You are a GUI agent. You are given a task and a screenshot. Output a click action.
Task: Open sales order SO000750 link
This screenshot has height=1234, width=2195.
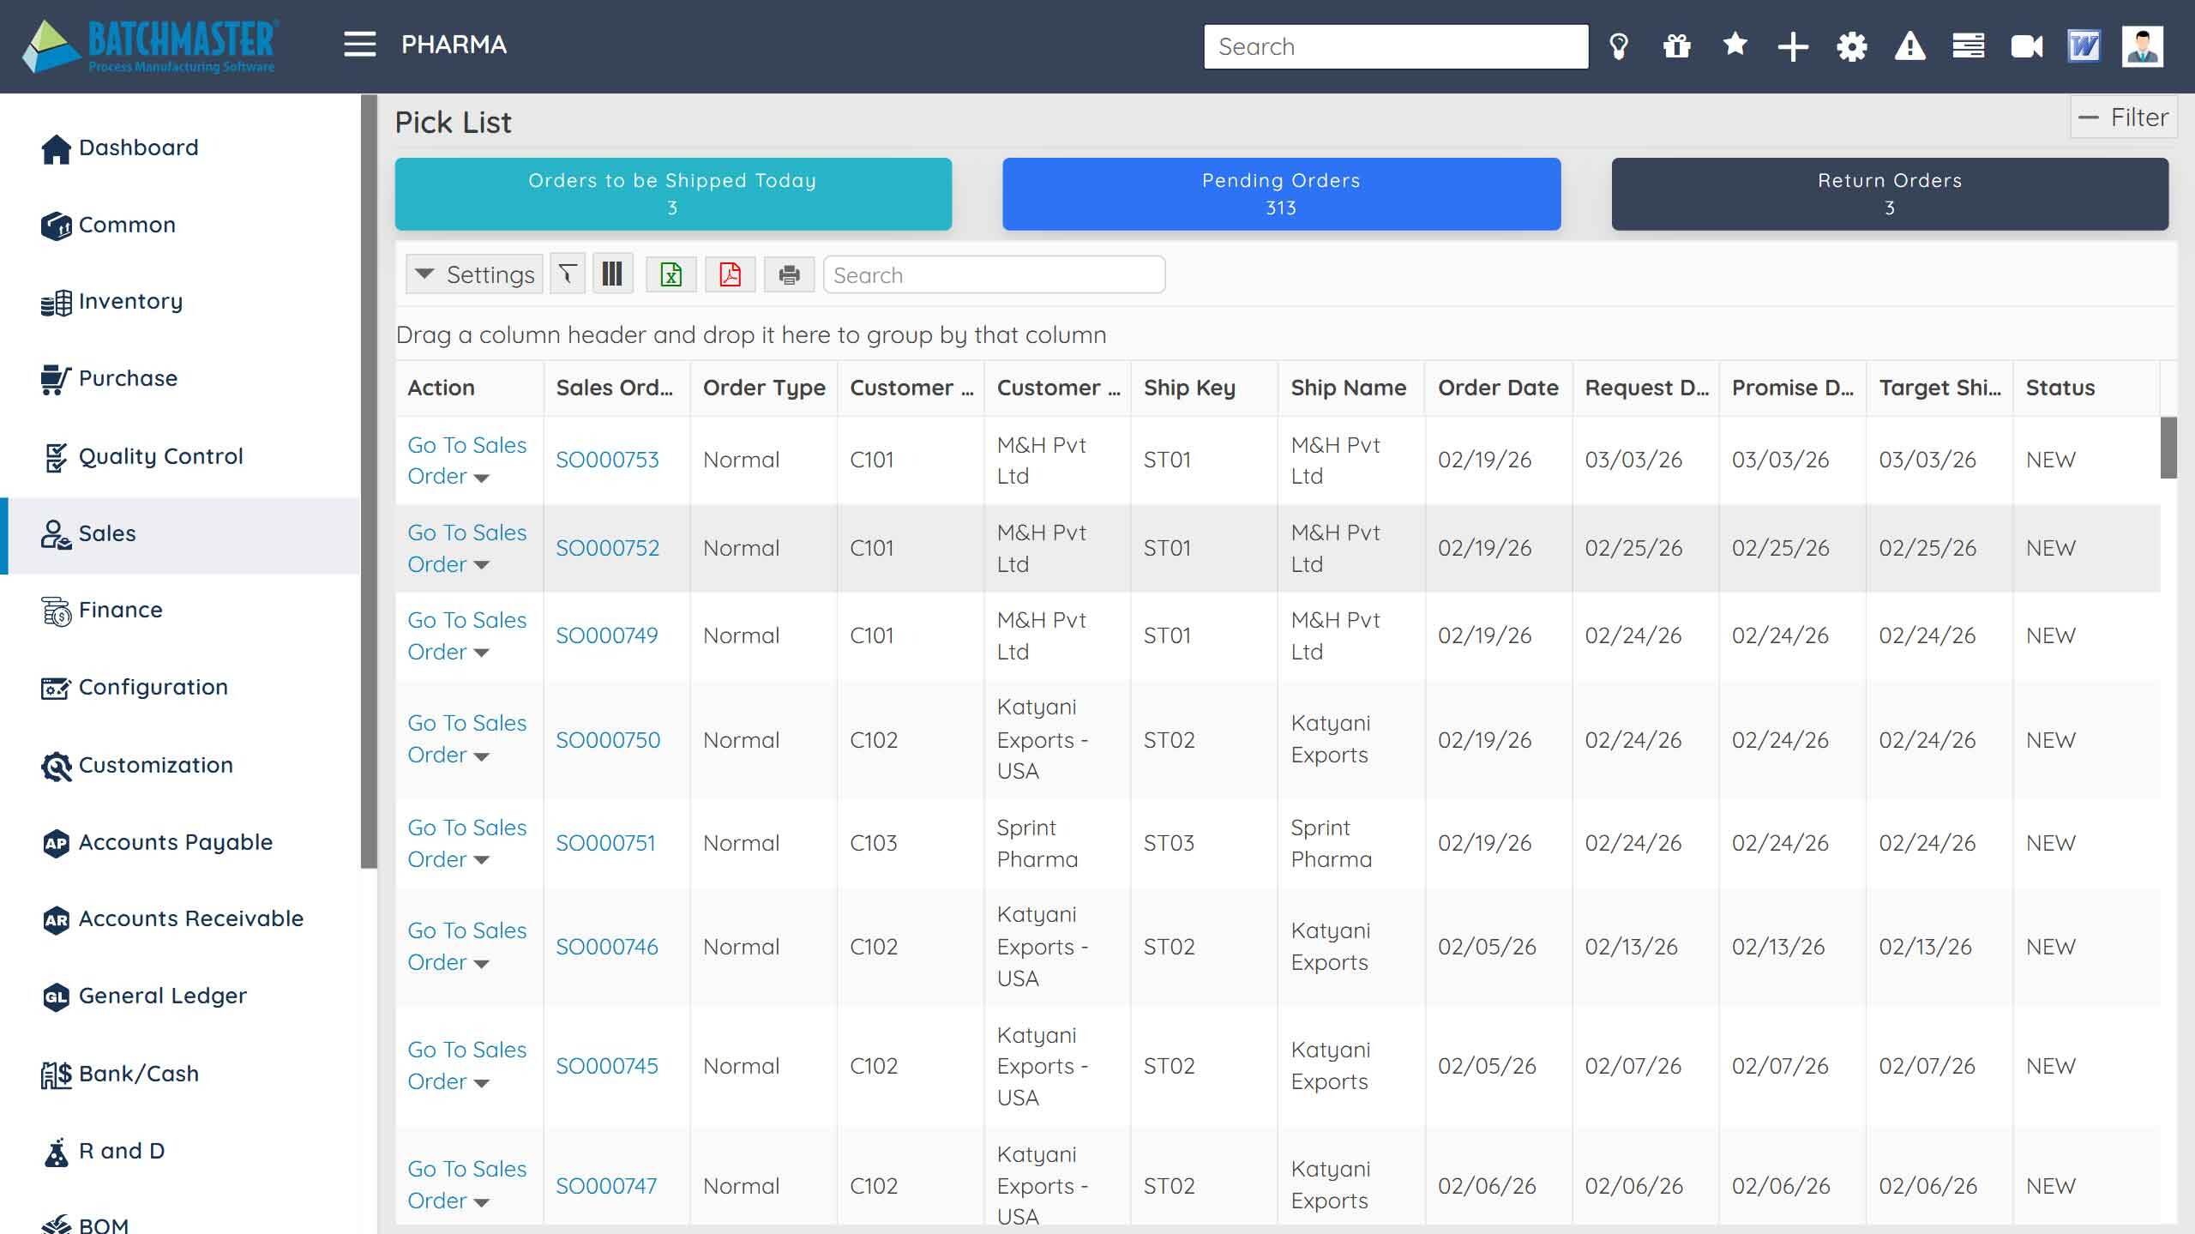click(x=608, y=740)
